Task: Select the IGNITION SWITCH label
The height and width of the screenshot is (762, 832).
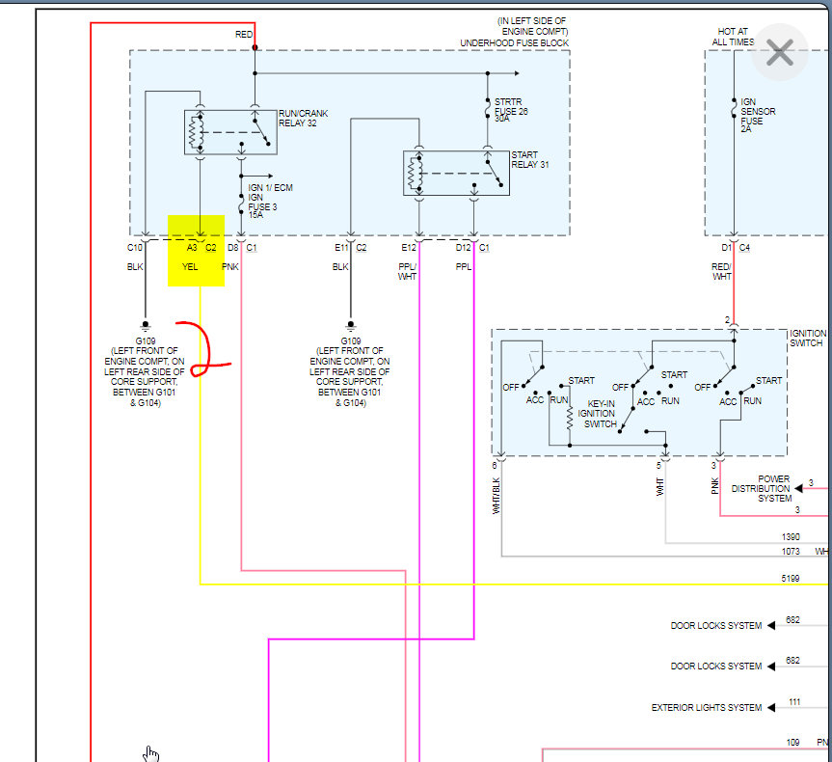Action: (x=807, y=339)
